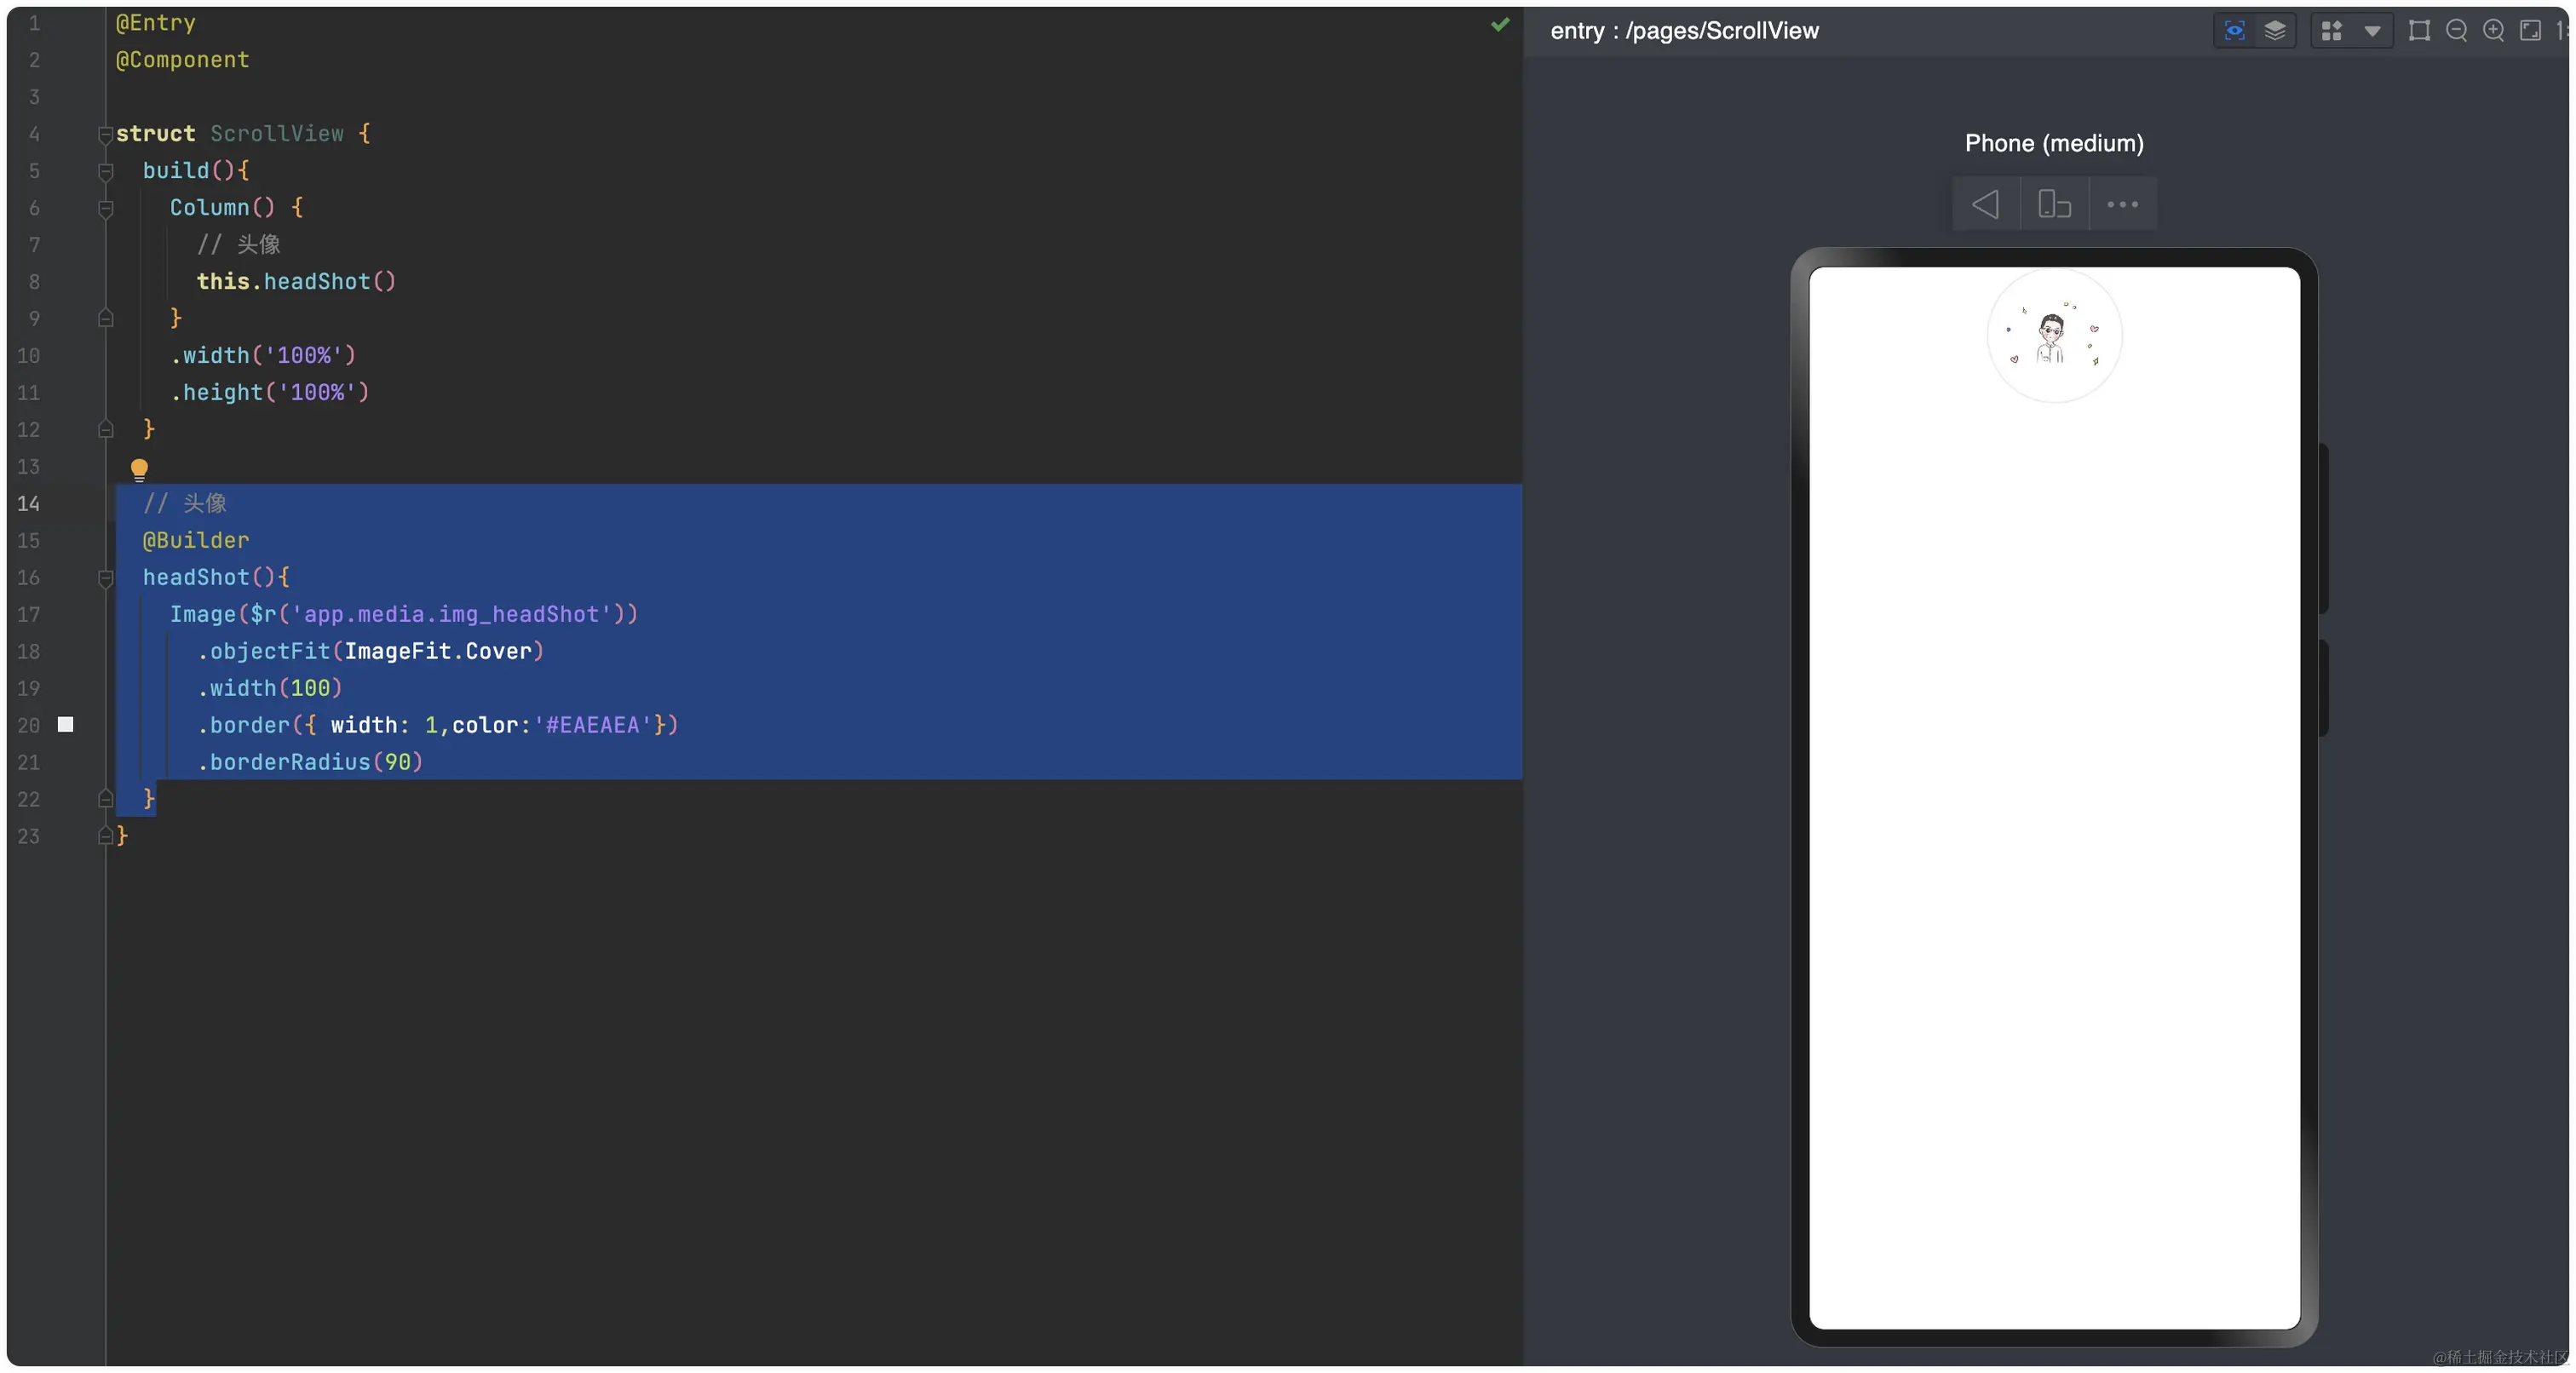Click line number 20 in the gutter
2576x1373 pixels.
[28, 726]
